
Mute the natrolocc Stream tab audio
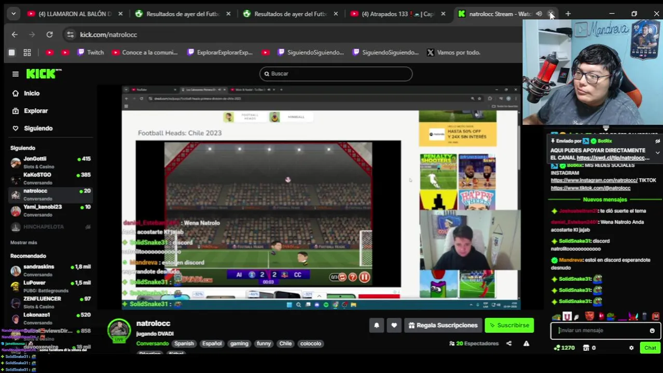pyautogui.click(x=539, y=14)
